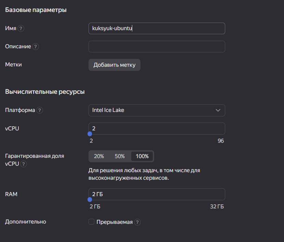Focus the Имя field containing kuksyuk-ubuntu
The image size is (284, 242).
(157, 28)
